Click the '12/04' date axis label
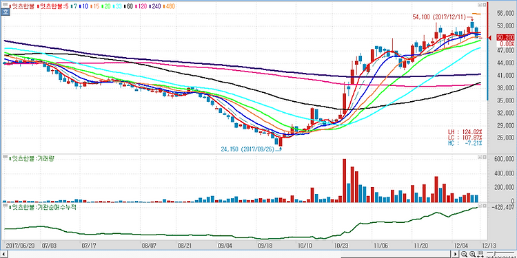 point(460,246)
